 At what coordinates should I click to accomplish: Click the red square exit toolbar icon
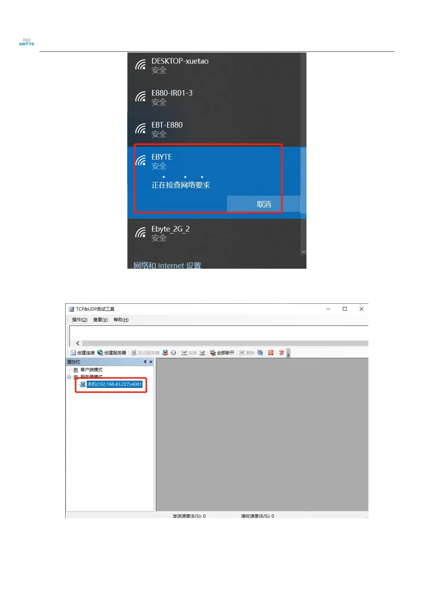coord(271,353)
